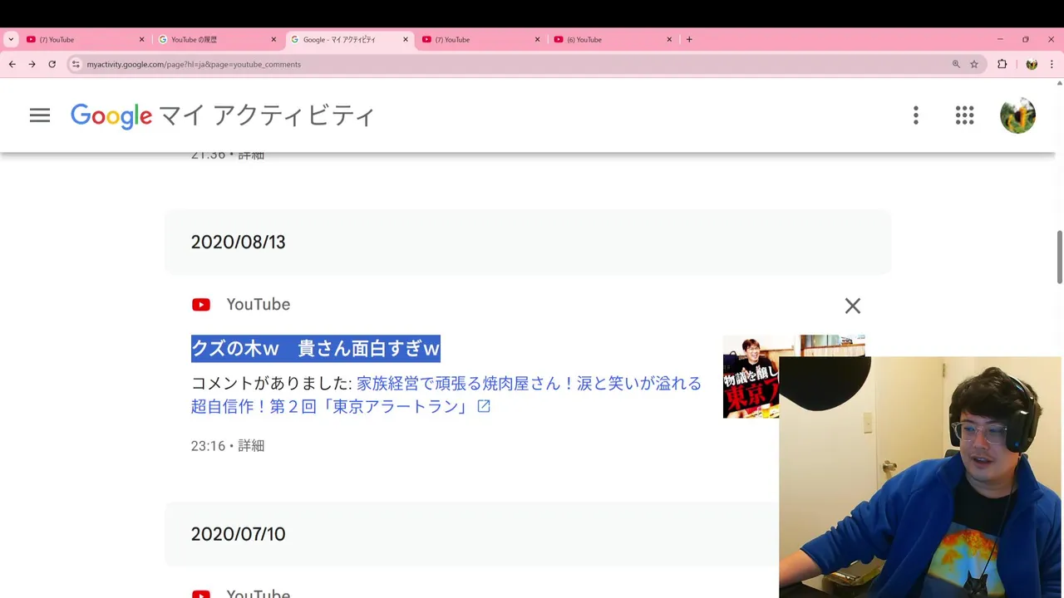Click the YouTube logo icon in the 2020/08/13 entry
Image resolution: width=1064 pixels, height=598 pixels.
pyautogui.click(x=201, y=305)
